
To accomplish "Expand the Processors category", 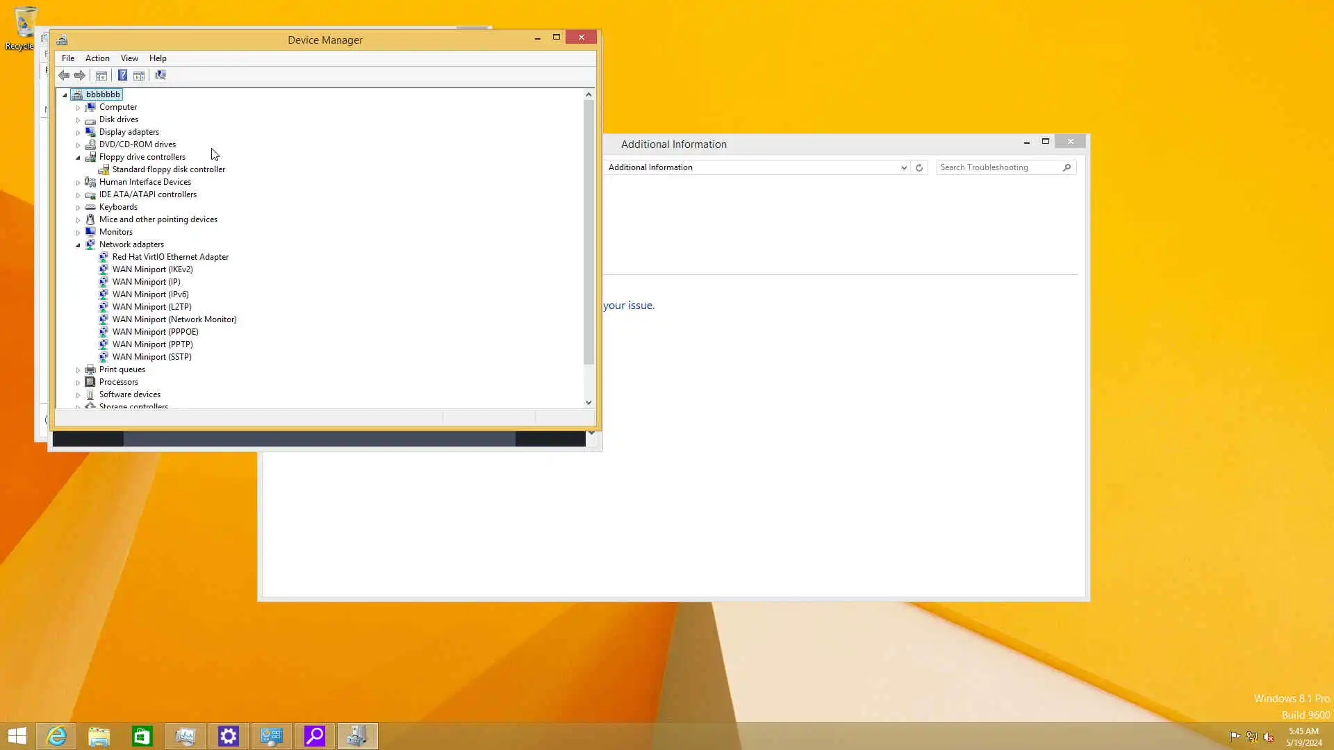I will pyautogui.click(x=78, y=382).
